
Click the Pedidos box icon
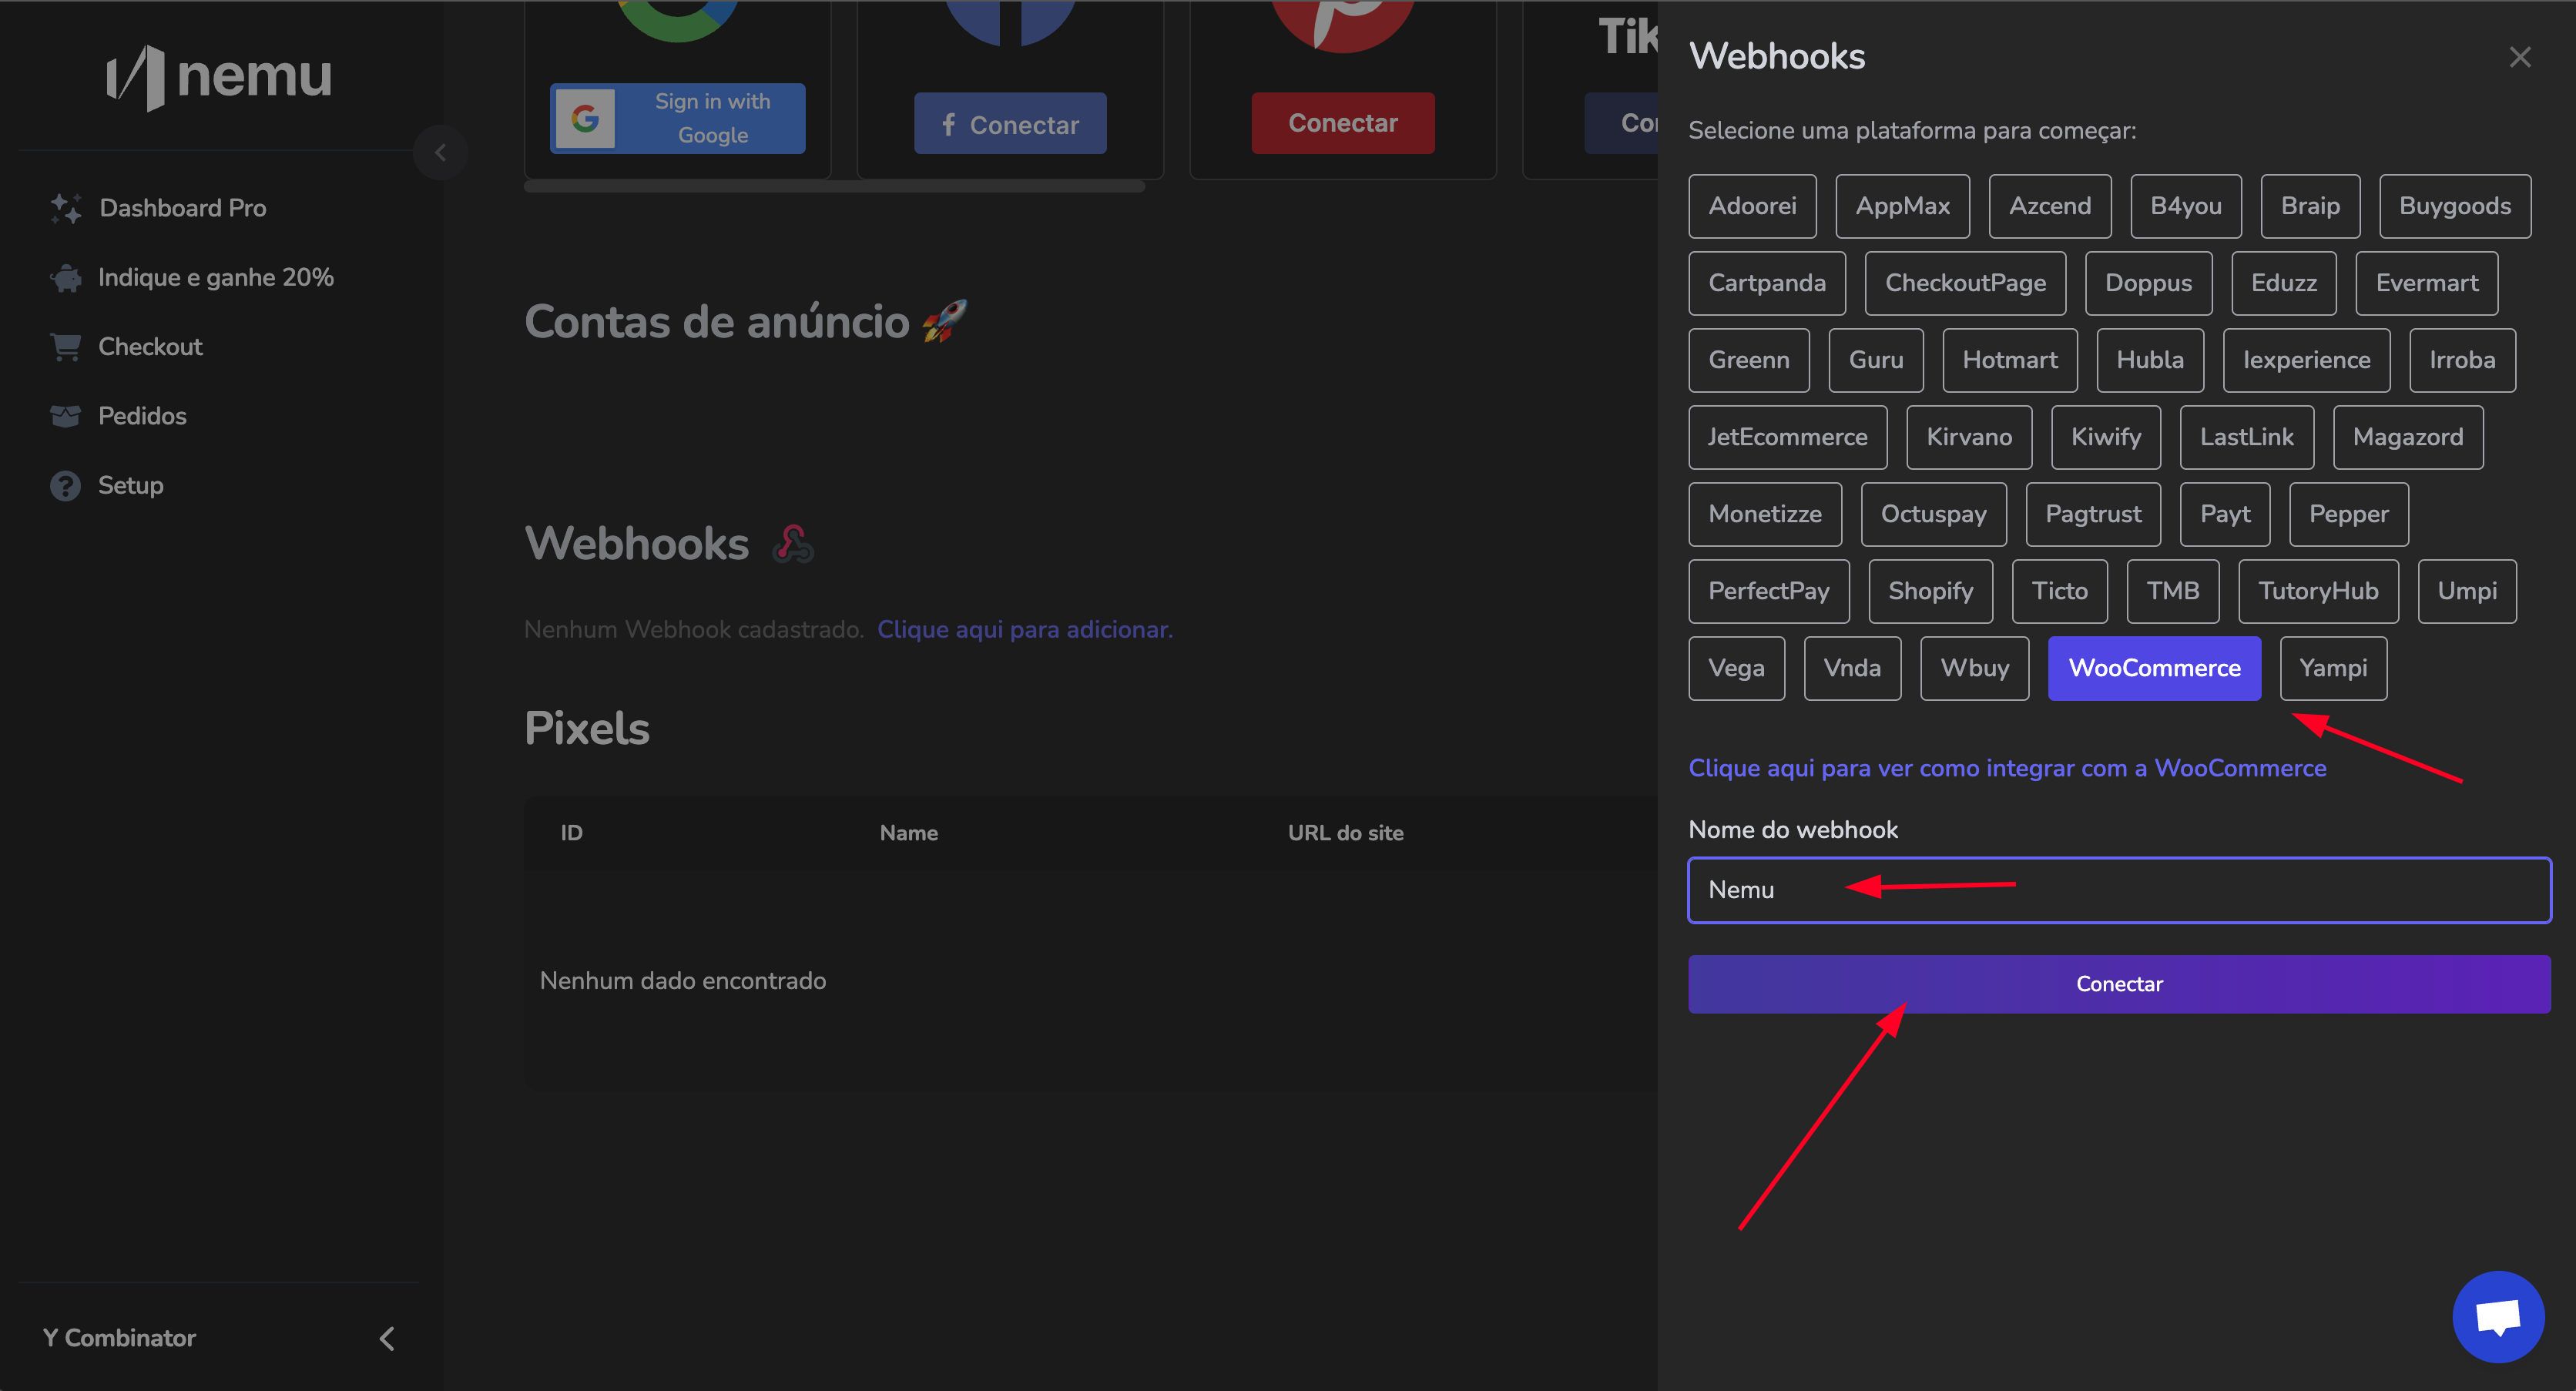[x=66, y=416]
